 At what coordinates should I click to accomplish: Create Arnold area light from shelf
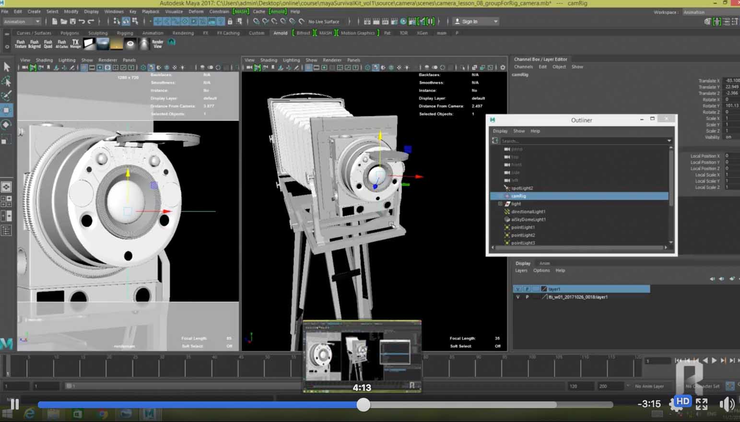pos(89,44)
